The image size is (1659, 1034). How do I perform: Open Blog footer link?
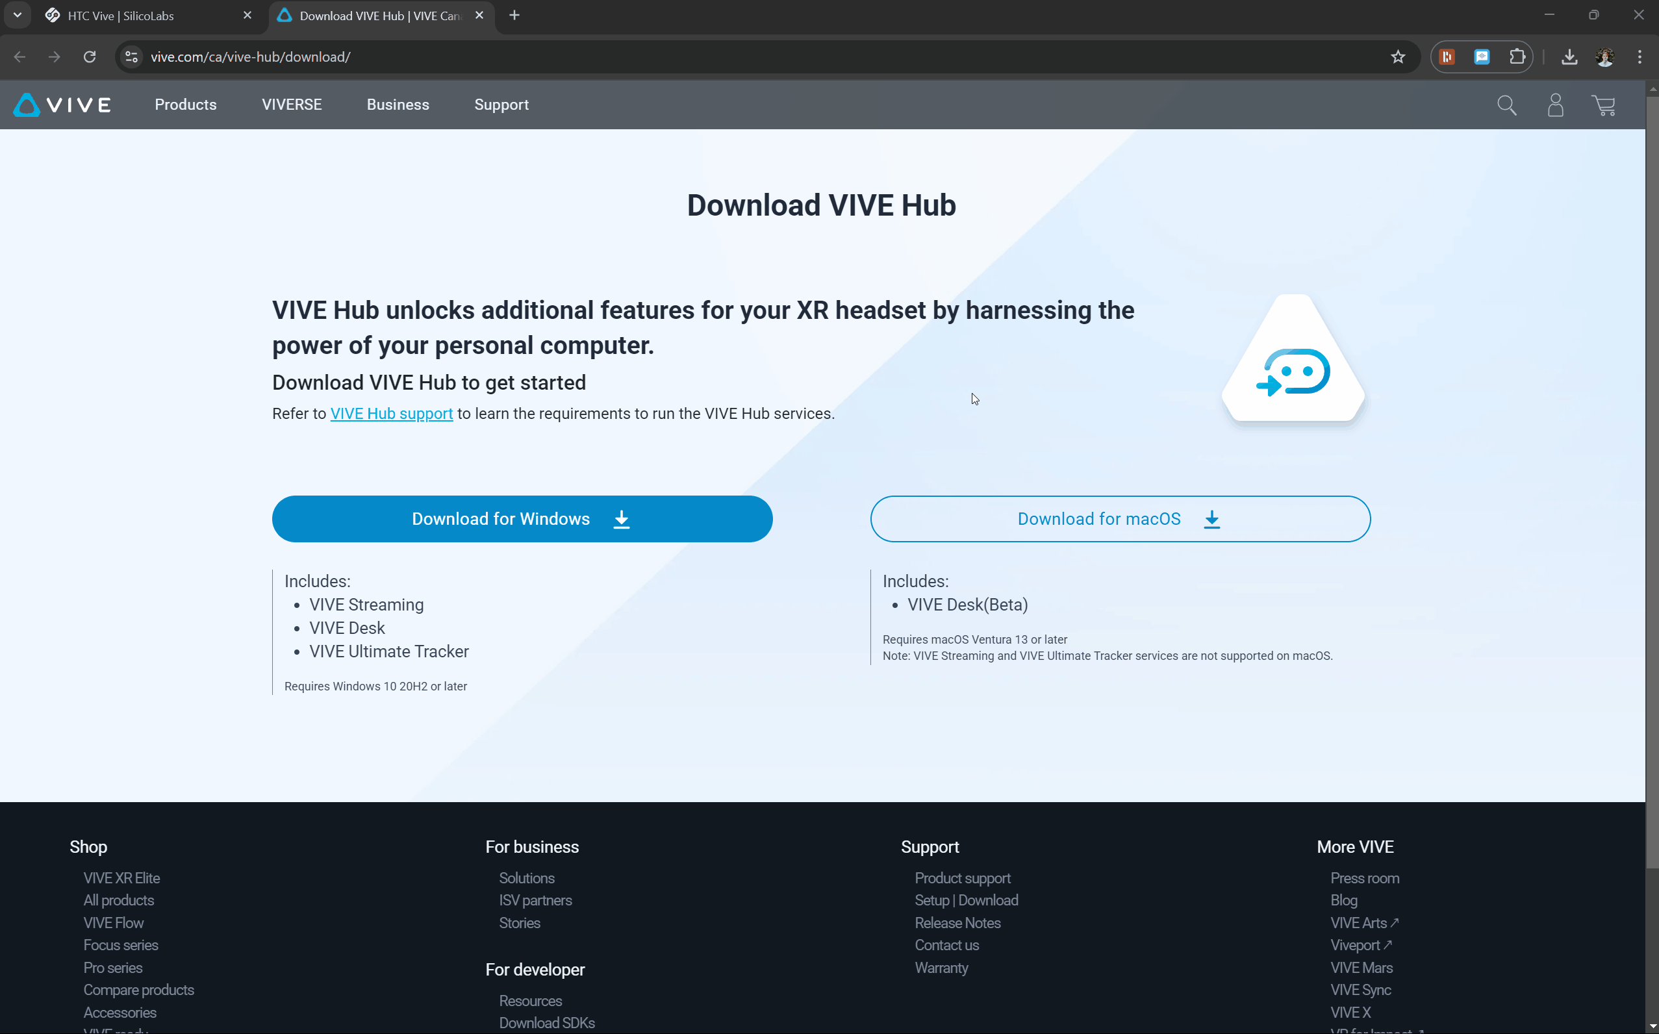coord(1344,901)
